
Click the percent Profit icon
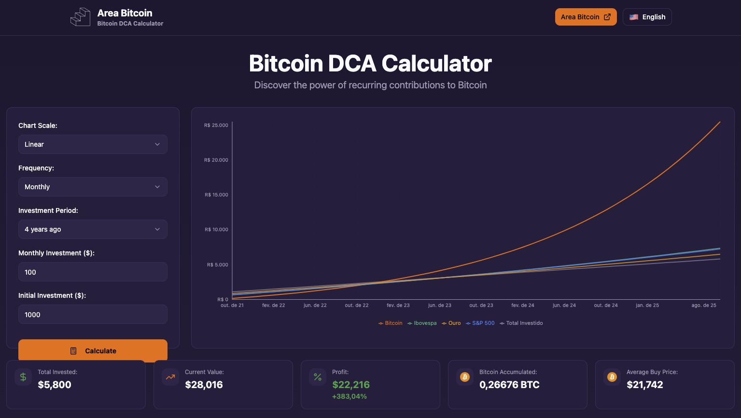[318, 377]
